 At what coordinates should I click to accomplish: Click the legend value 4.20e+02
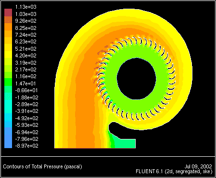click(25, 55)
